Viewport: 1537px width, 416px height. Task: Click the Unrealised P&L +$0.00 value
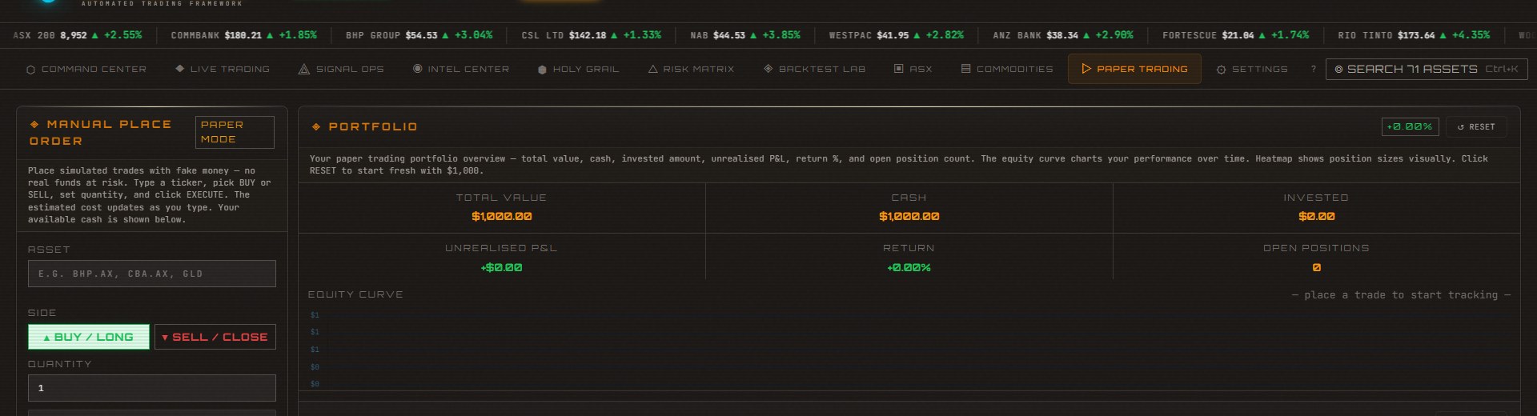[502, 267]
